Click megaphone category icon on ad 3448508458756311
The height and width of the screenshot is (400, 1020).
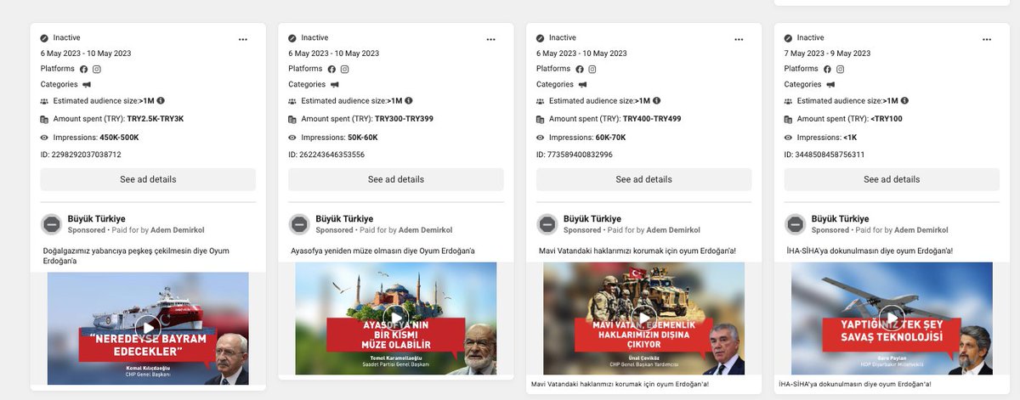coord(830,85)
